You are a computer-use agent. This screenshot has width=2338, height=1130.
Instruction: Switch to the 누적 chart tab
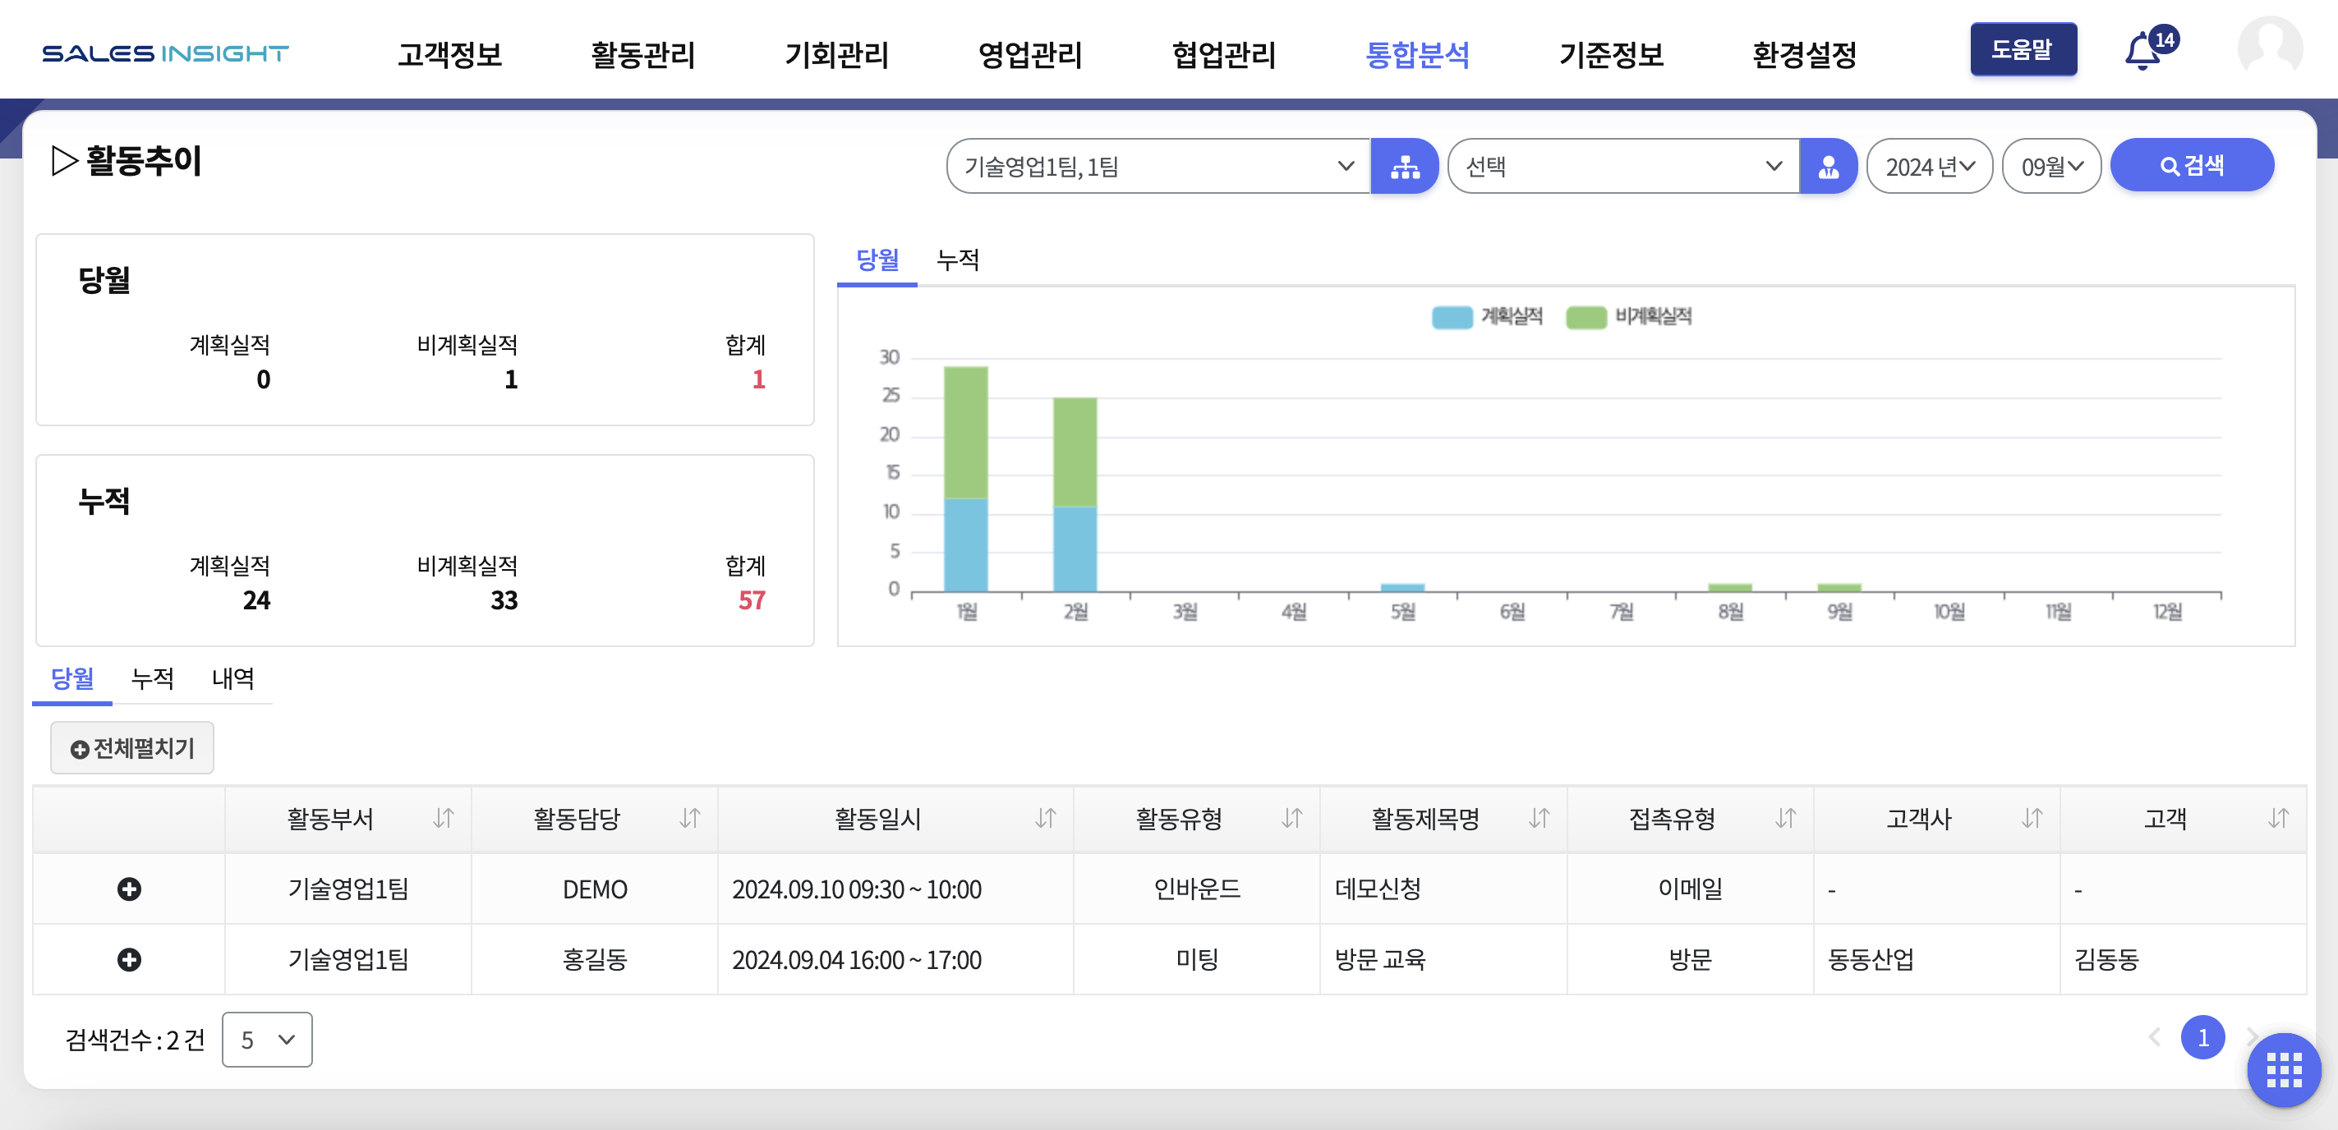[958, 260]
